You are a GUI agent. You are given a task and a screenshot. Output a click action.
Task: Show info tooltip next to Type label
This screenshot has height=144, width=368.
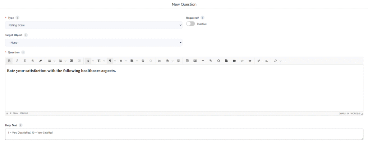click(x=18, y=18)
